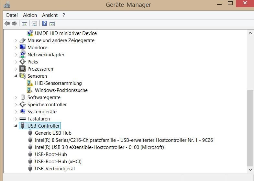The width and height of the screenshot is (254, 181).
Task: Collapse the Sensoren category
Action: pos(16,76)
